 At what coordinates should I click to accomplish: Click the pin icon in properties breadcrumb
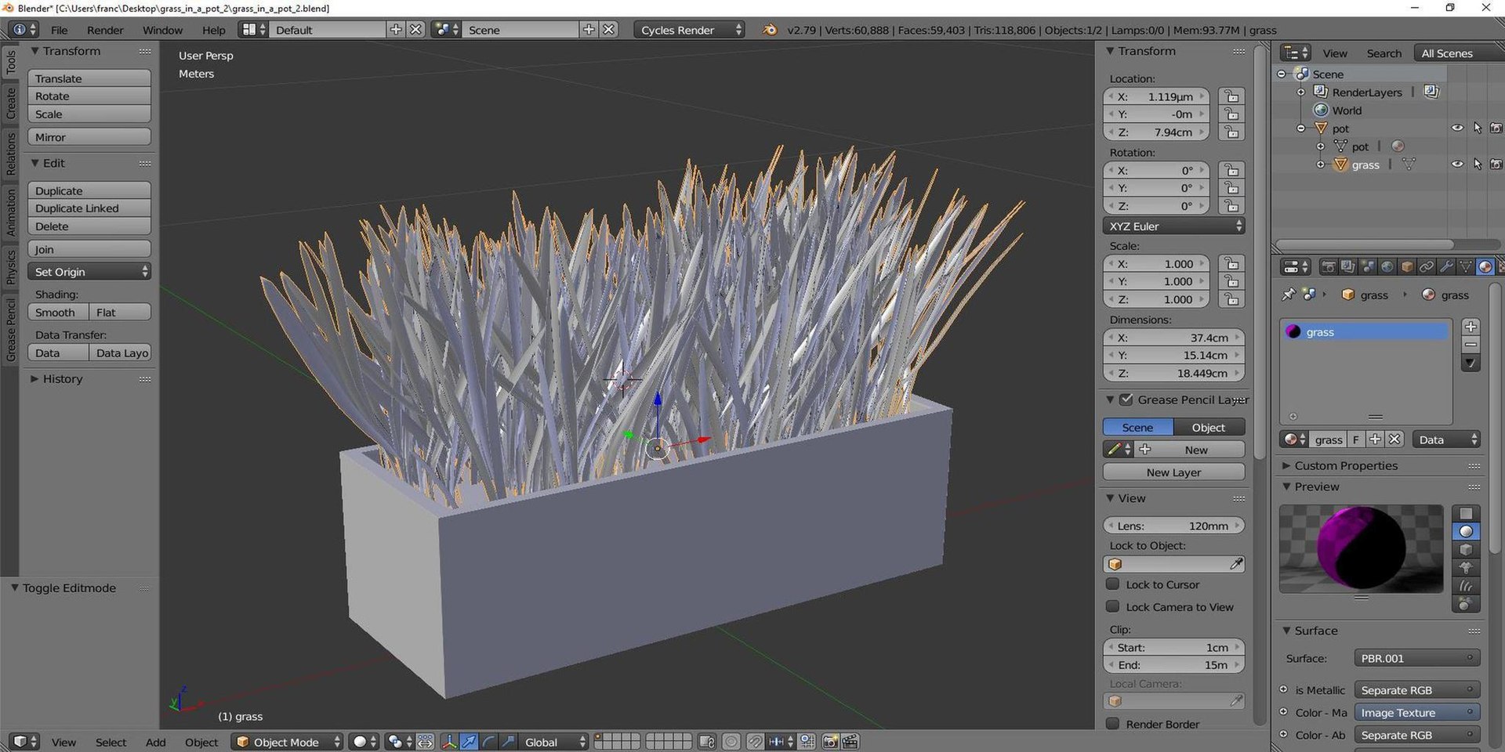(1288, 295)
